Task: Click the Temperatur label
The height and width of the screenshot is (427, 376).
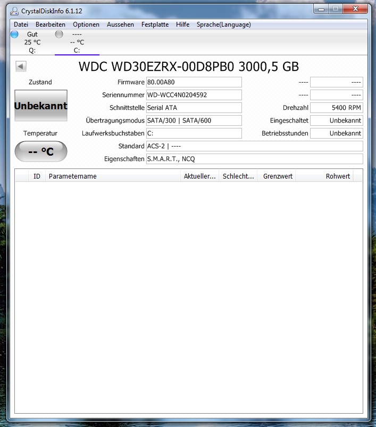Action: tap(40, 133)
